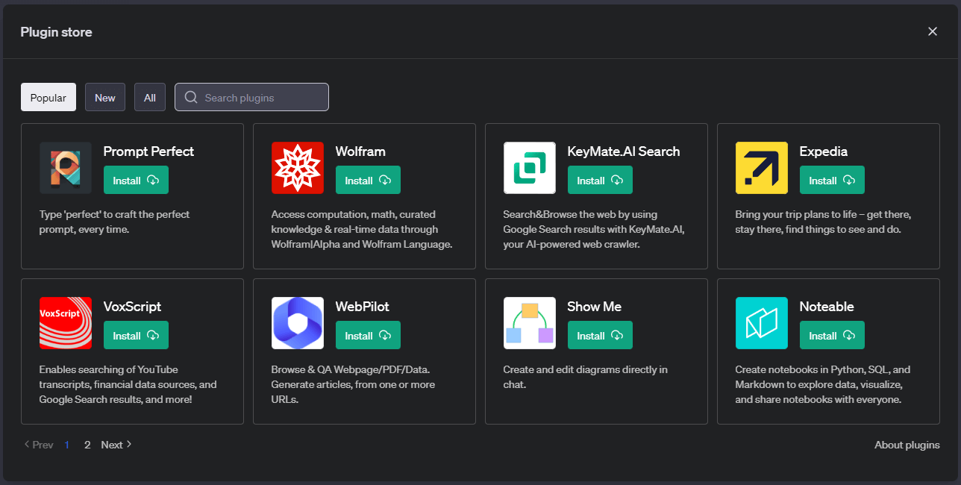This screenshot has width=961, height=485.
Task: Install the KeyMate.AI Search plugin
Action: tap(600, 180)
